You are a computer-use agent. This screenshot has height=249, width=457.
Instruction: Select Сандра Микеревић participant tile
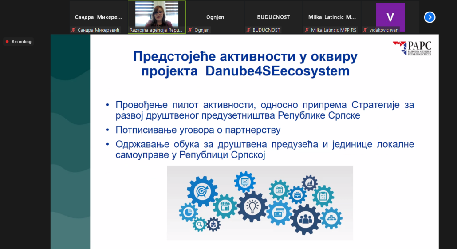click(x=98, y=17)
